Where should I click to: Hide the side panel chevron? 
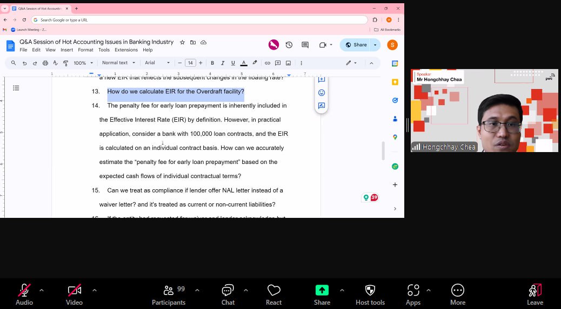[395, 209]
